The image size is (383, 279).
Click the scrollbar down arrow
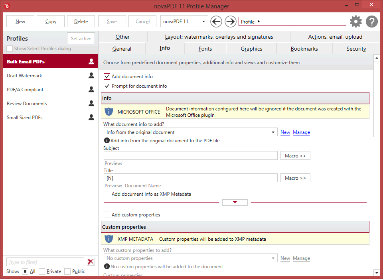377,273
